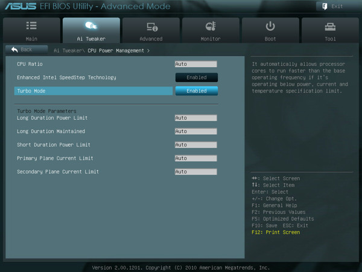
Task: Switch to the Monitor tab label
Action: [211, 39]
